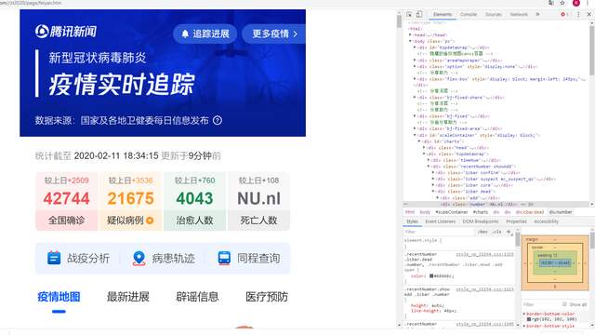Screen dimensions: 595x335
Task: Open 病患轨迹 location pin shortcut
Action: pyautogui.click(x=139, y=258)
